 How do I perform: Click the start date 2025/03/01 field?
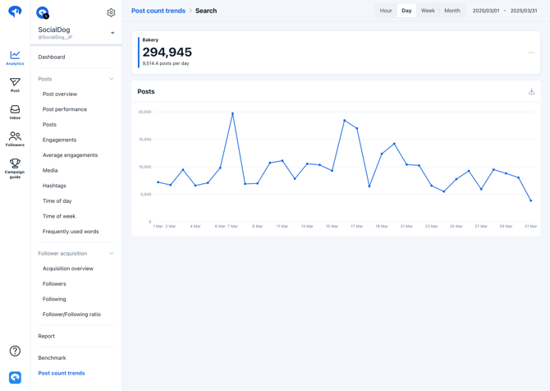(x=485, y=11)
